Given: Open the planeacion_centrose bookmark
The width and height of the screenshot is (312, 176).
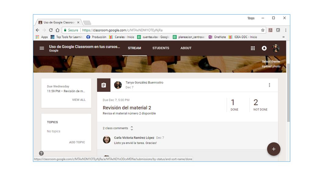Looking at the screenshot, I should 189,37.
